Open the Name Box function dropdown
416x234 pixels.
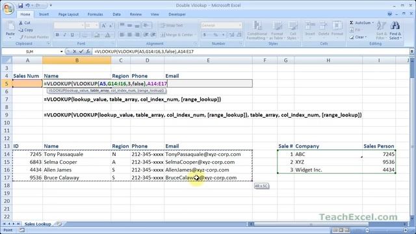[x=61, y=51]
